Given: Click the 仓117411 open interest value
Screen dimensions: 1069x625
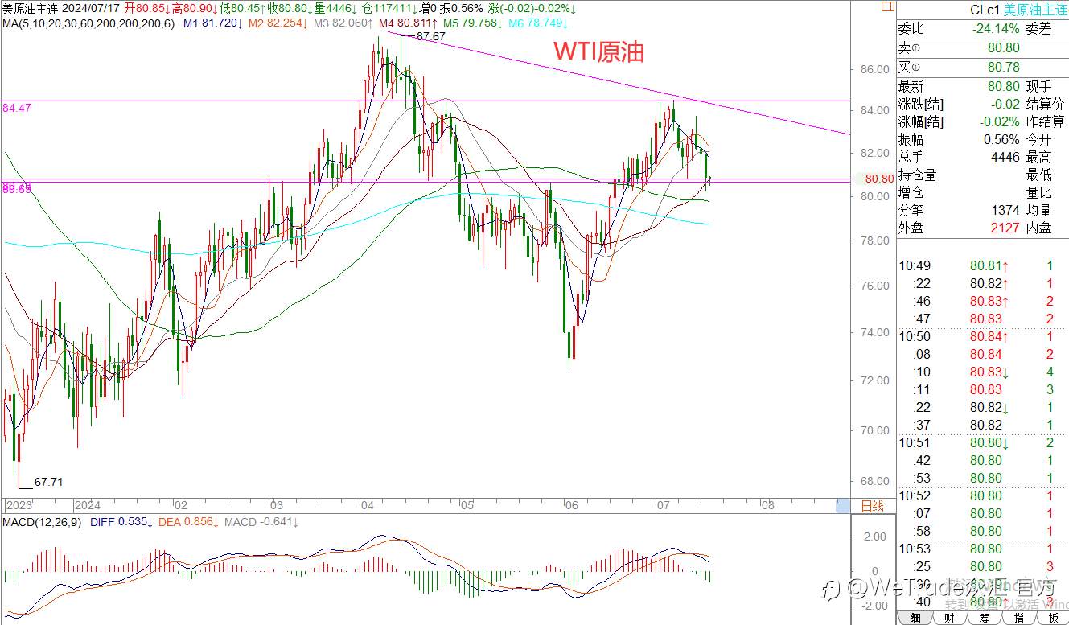Looking at the screenshot, I should (x=389, y=8).
